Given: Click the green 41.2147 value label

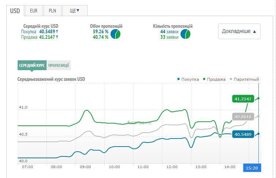Looking at the screenshot, I should tap(243, 99).
